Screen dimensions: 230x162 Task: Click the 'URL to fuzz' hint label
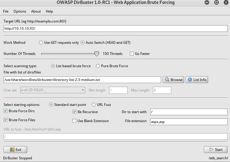tap(32, 129)
